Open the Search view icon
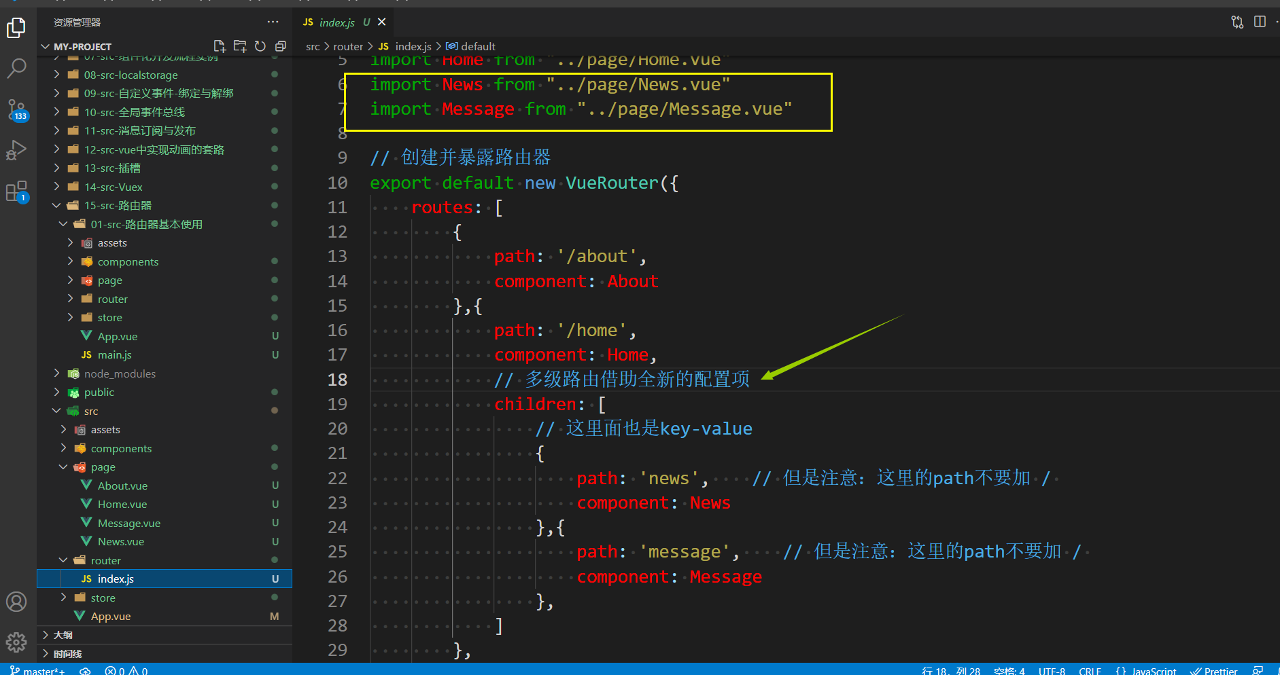 [16, 68]
